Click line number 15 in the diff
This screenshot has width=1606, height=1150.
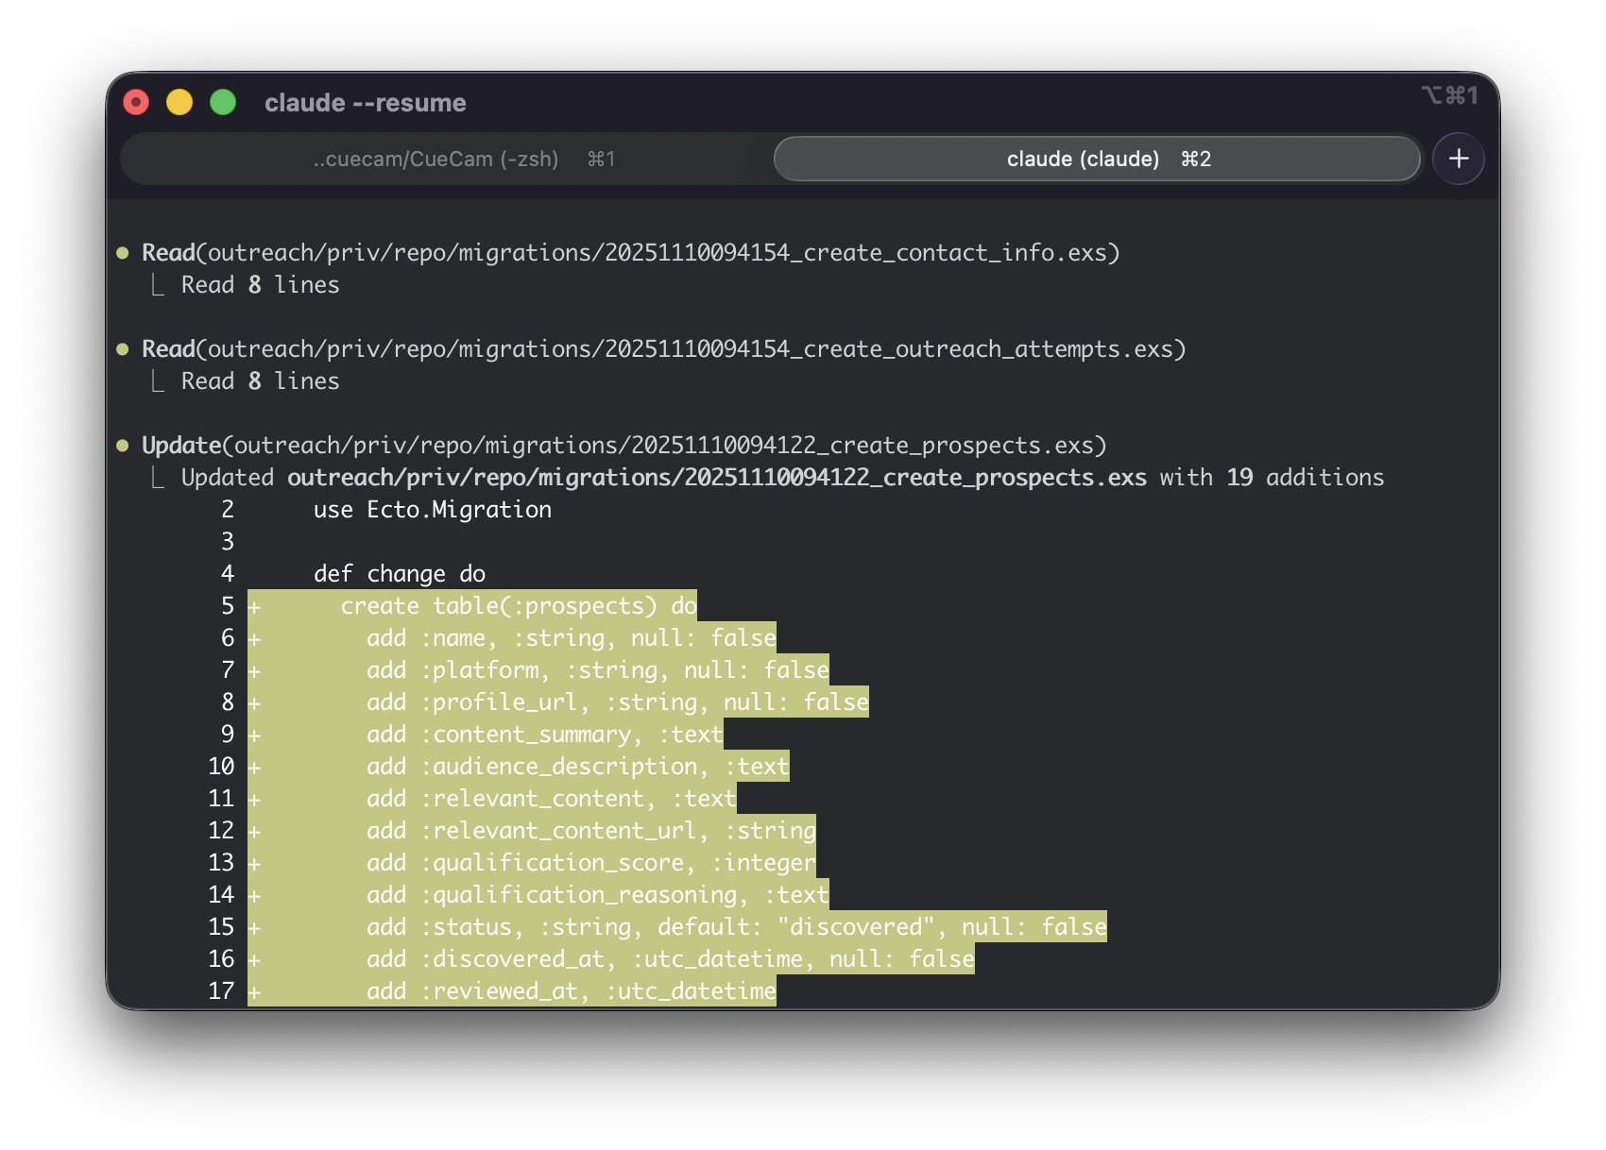pyautogui.click(x=221, y=927)
